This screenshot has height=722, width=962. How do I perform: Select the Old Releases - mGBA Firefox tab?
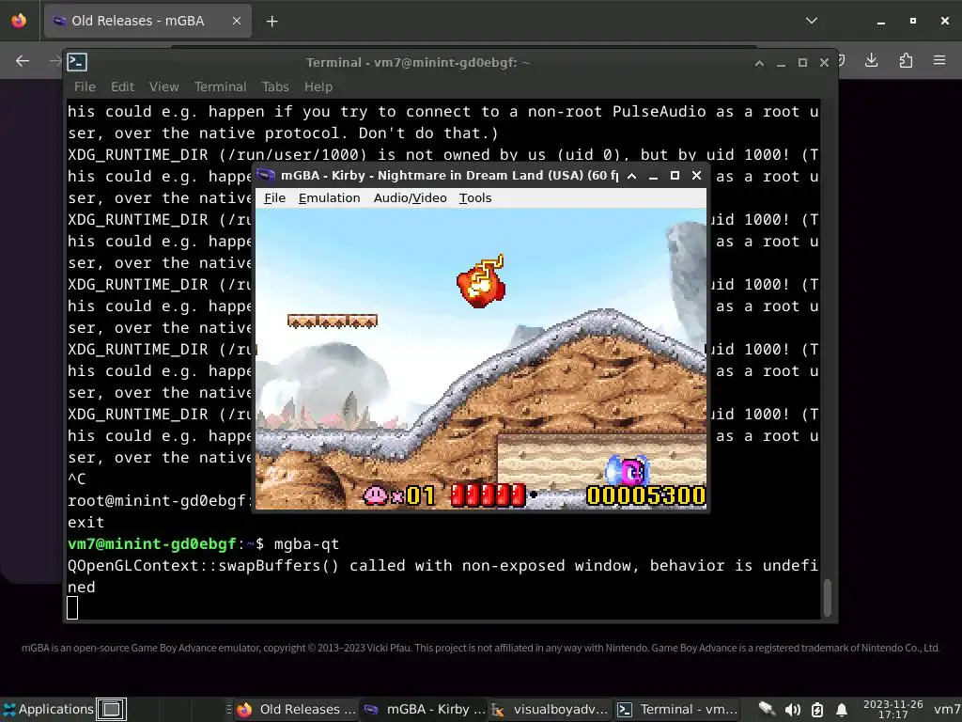[147, 21]
